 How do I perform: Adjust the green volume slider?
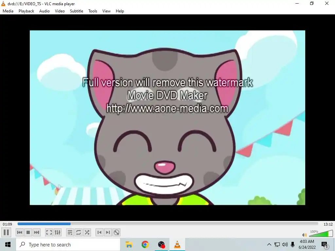coord(321,233)
